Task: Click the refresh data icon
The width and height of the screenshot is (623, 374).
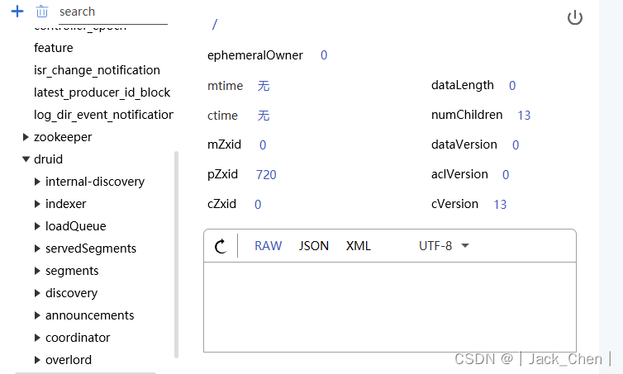Action: tap(221, 246)
